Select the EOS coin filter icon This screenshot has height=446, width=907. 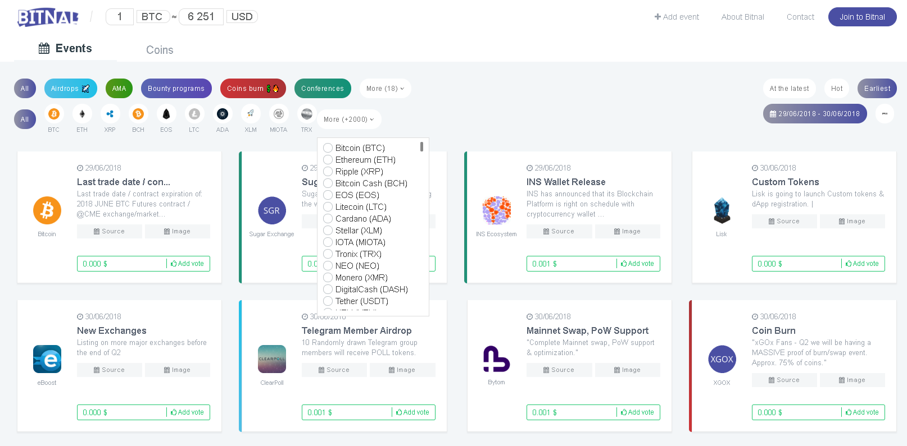tap(166, 114)
